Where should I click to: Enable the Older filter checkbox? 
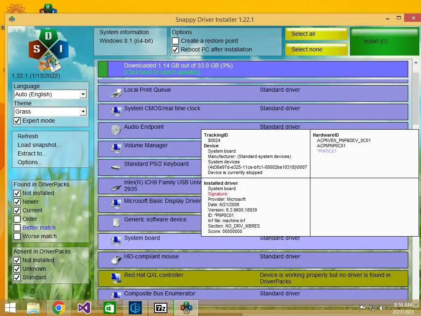17,219
